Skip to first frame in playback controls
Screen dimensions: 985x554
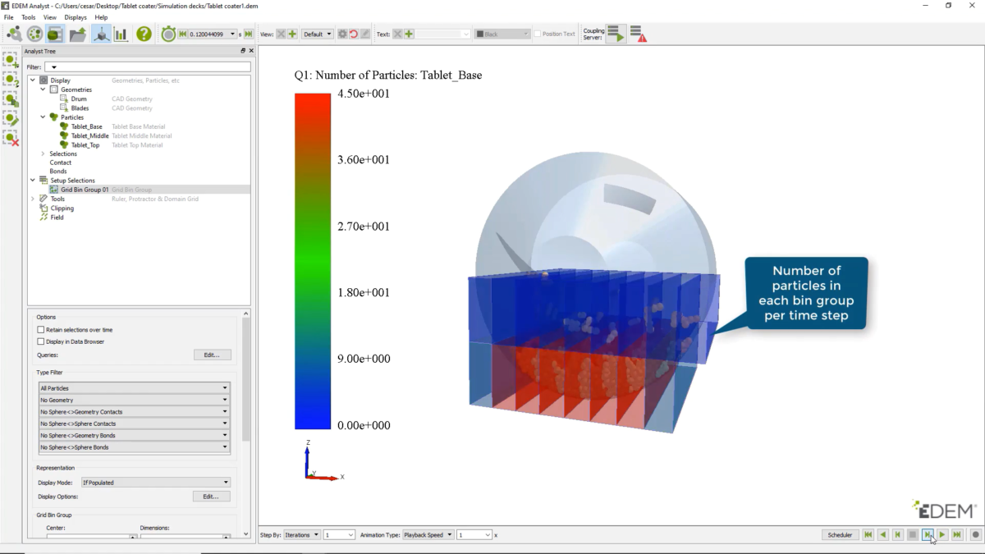pos(868,534)
